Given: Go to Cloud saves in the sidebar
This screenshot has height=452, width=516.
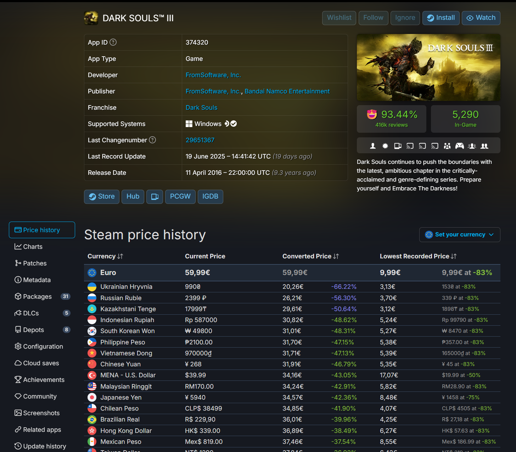Looking at the screenshot, I should pyautogui.click(x=42, y=363).
